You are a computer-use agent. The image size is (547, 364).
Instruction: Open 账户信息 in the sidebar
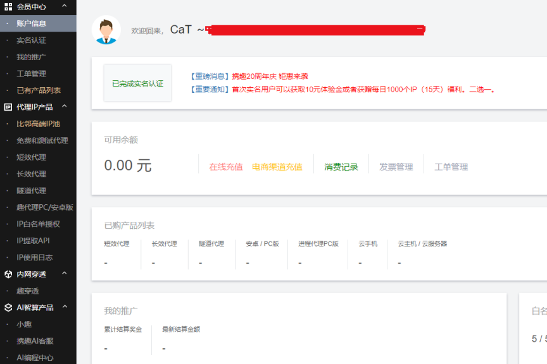30,23
